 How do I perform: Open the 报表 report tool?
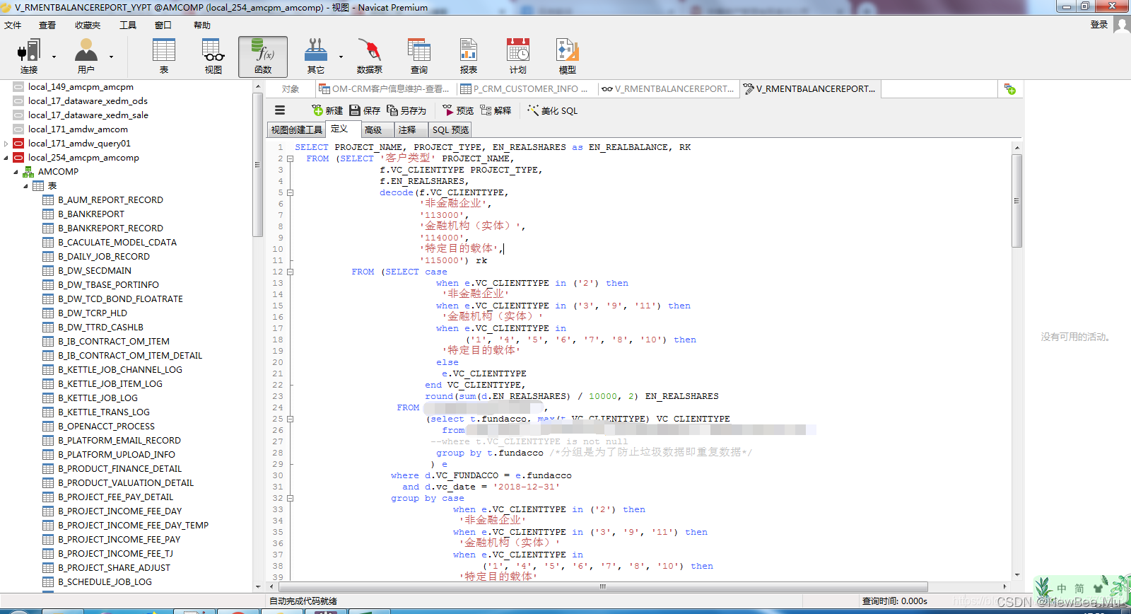point(468,56)
